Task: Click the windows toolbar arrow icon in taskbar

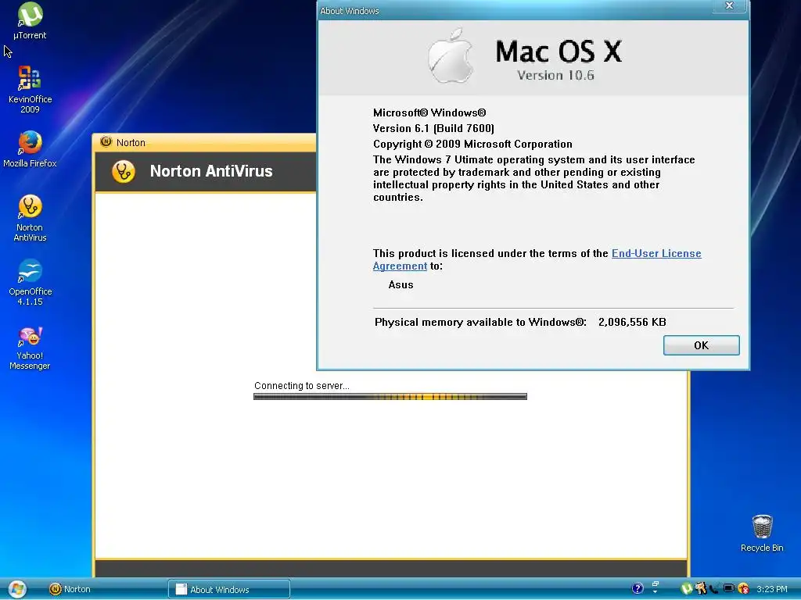Action: (656, 587)
